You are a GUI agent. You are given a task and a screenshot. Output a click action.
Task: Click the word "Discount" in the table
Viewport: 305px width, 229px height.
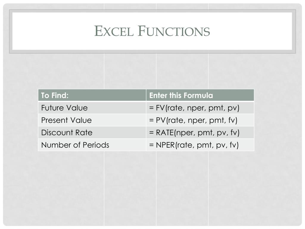(x=53, y=133)
